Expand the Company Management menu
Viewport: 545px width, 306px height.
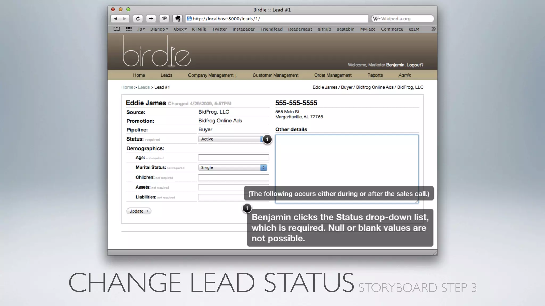[x=212, y=75]
